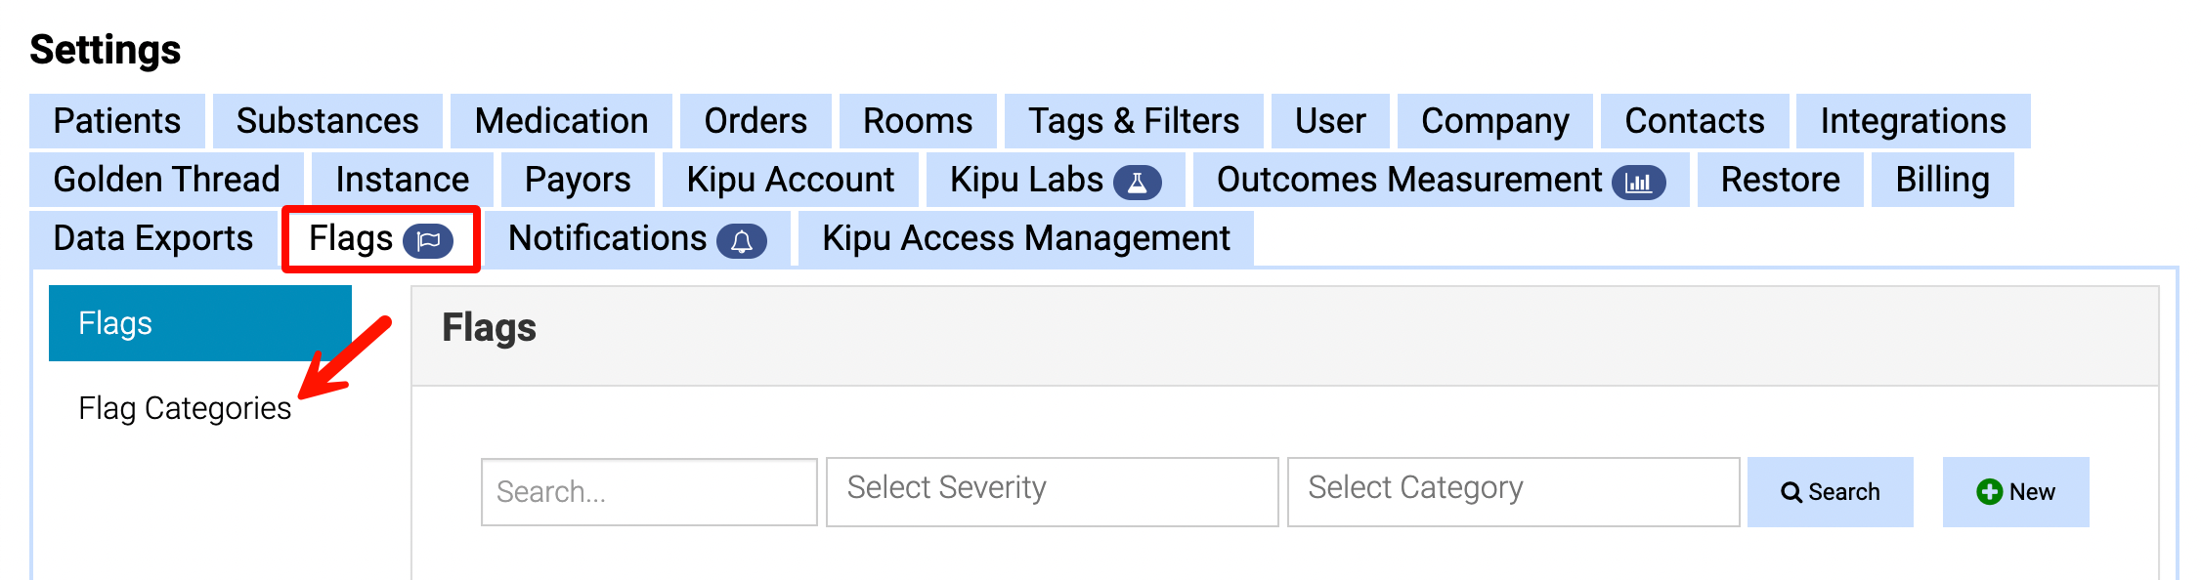This screenshot has height=580, width=2201.
Task: Open the Substances settings tab
Action: 326,121
